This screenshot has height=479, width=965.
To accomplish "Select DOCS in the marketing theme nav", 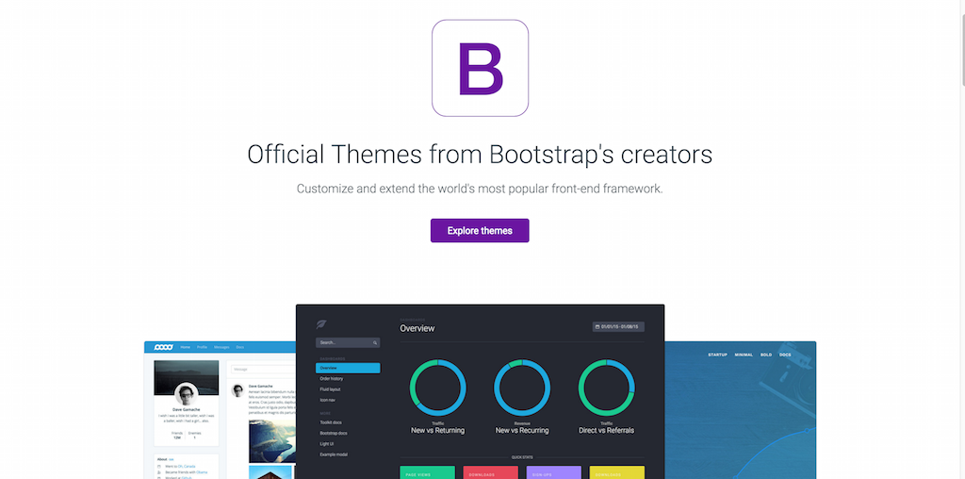I will 785,355.
